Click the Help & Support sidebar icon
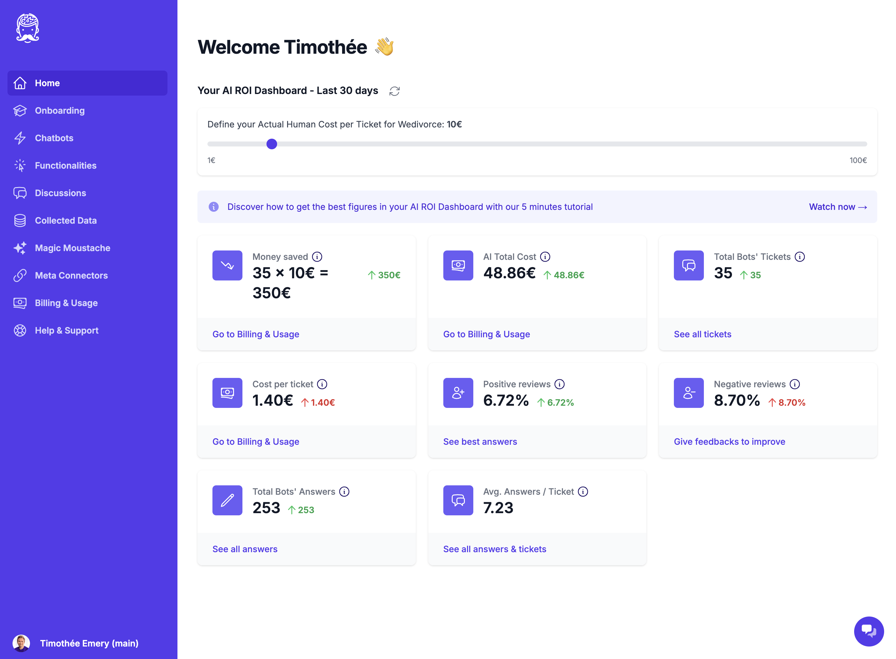Image resolution: width=896 pixels, height=659 pixels. click(x=20, y=330)
